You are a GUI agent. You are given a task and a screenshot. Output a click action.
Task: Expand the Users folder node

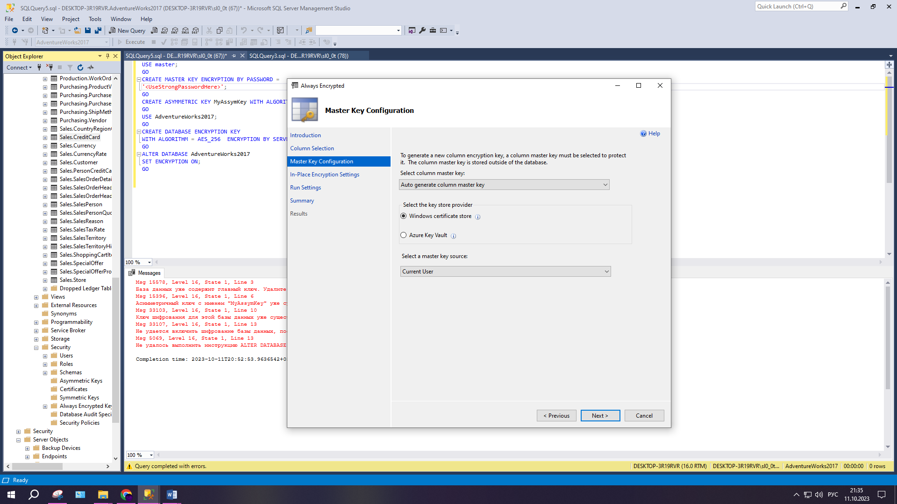tap(45, 356)
